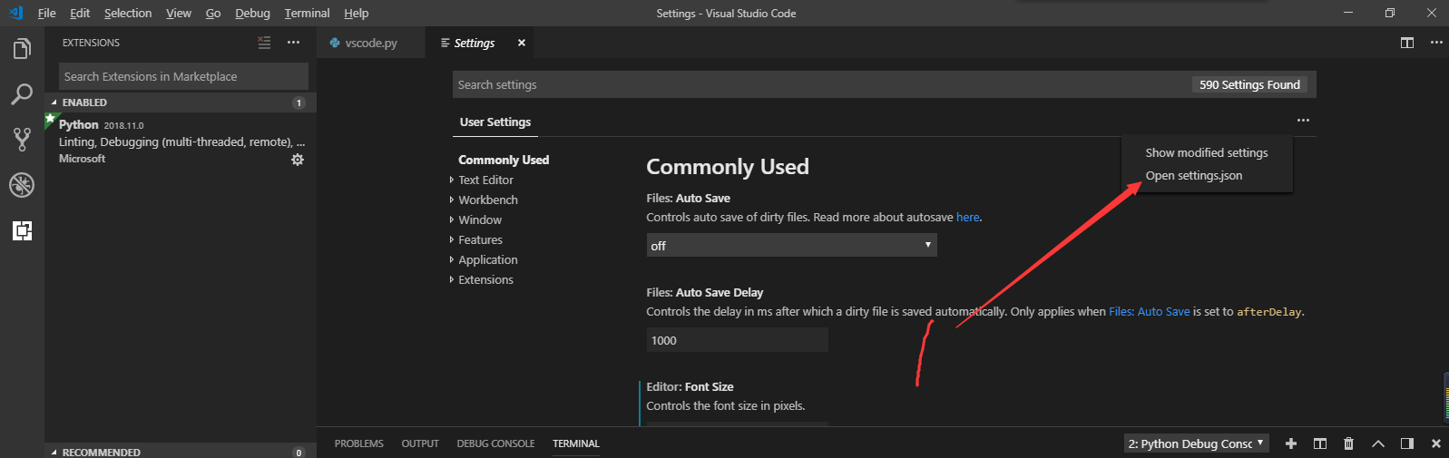1449x458 pixels.
Task: Open the Search view in activity bar
Action: 22,94
